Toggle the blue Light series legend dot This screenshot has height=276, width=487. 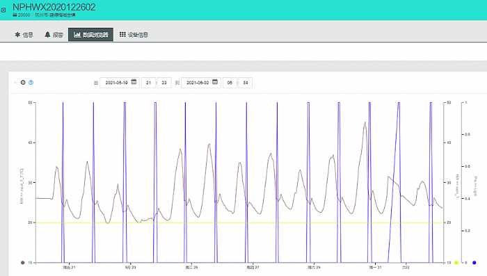[474, 263]
